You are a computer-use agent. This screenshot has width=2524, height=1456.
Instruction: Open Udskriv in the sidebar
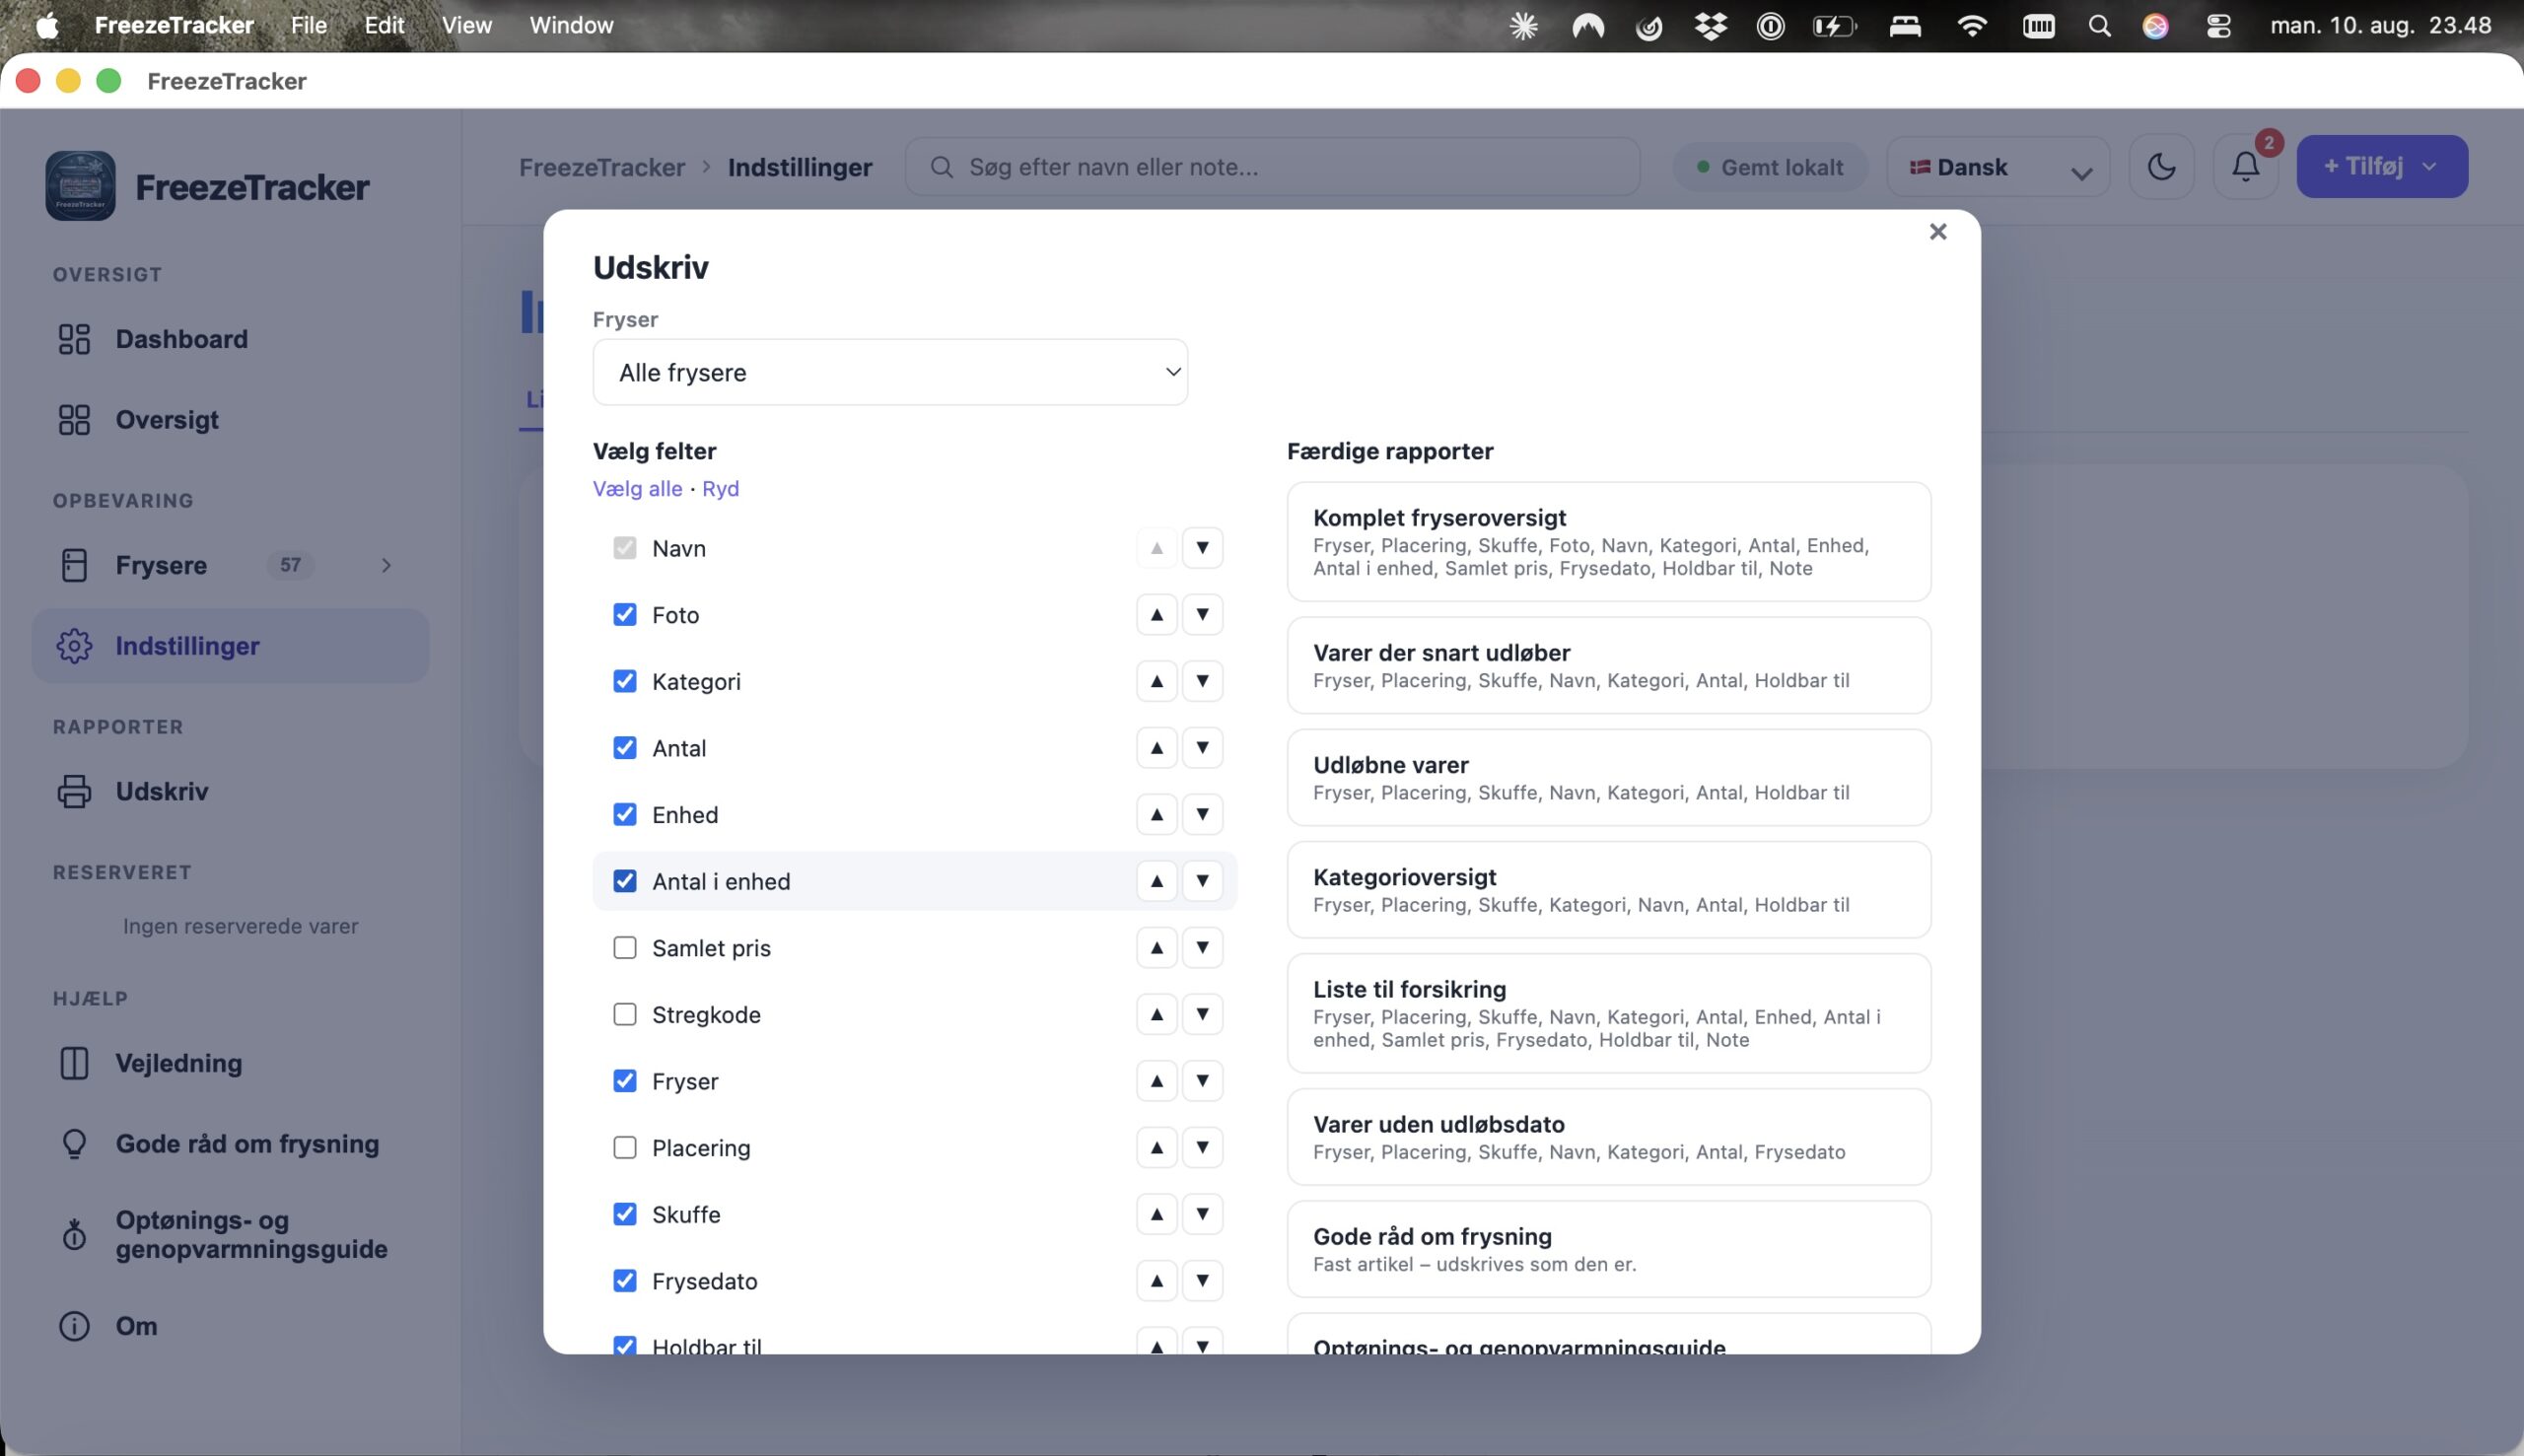coord(230,791)
